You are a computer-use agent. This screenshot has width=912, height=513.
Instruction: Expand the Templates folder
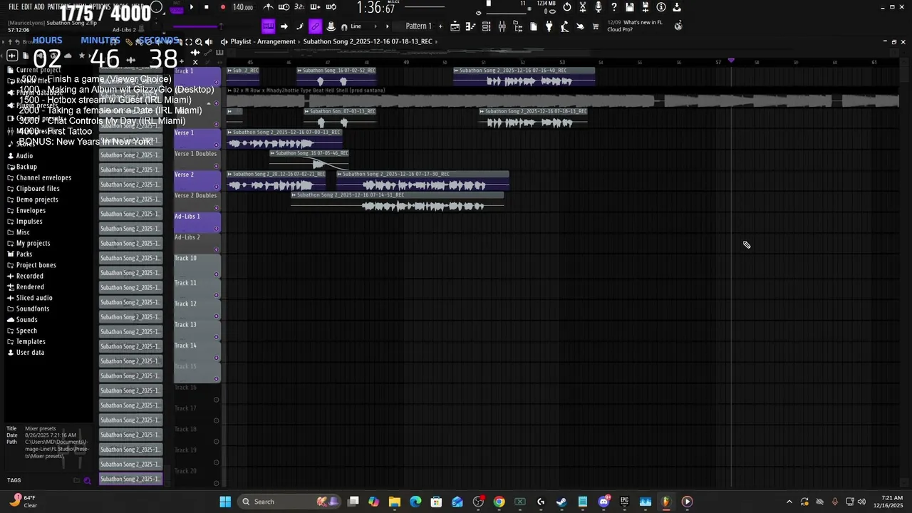(x=31, y=341)
